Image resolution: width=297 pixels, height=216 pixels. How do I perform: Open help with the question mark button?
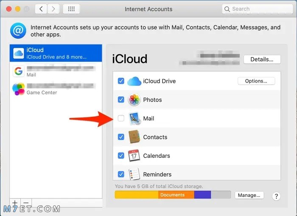click(276, 196)
